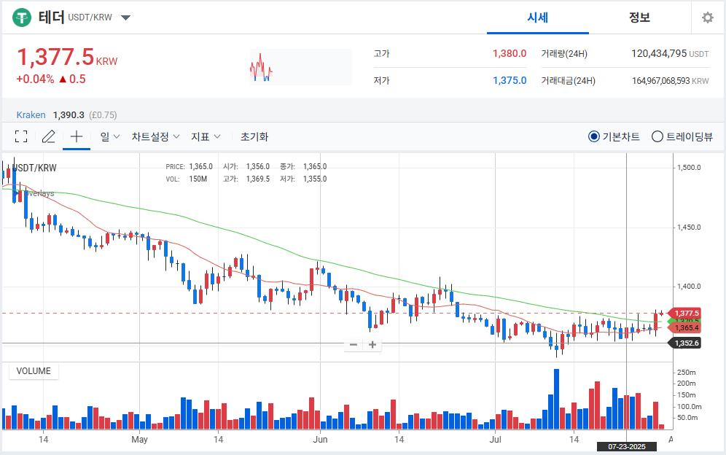Zoom in chart with plus button

[x=372, y=345]
